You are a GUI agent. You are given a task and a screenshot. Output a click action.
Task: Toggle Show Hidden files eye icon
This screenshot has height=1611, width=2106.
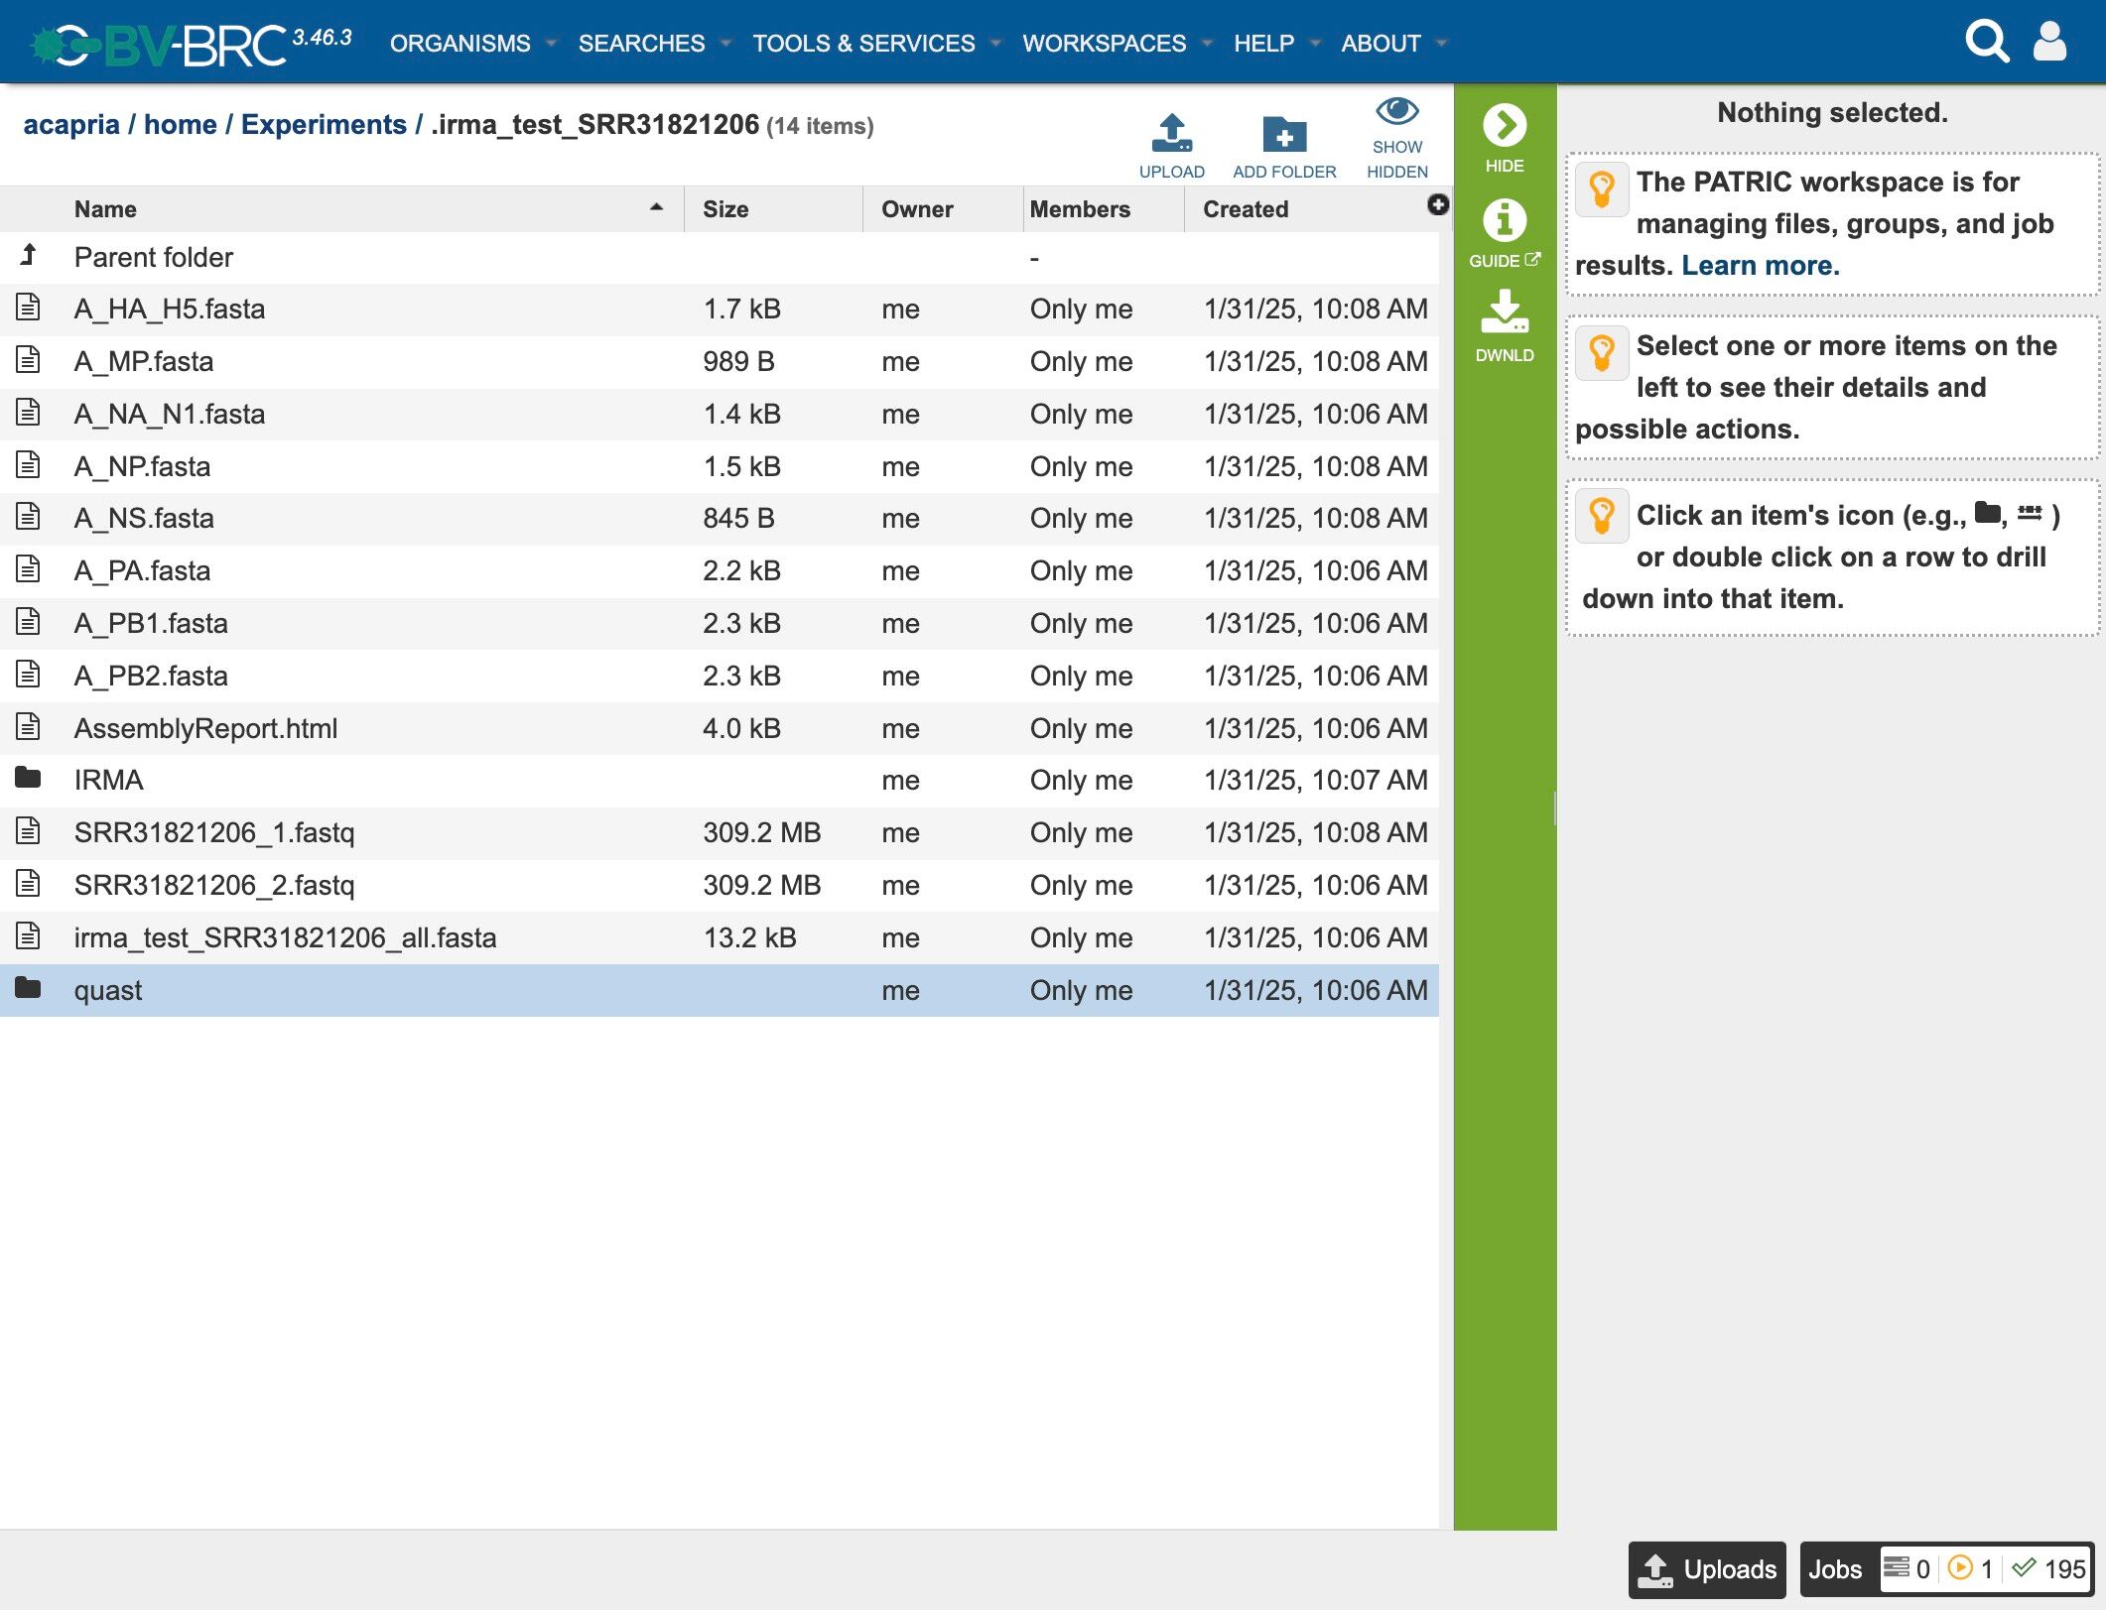[1396, 112]
